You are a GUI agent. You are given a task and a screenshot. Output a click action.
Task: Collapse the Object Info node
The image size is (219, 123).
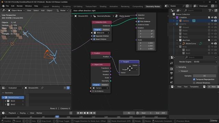(x=93, y=65)
